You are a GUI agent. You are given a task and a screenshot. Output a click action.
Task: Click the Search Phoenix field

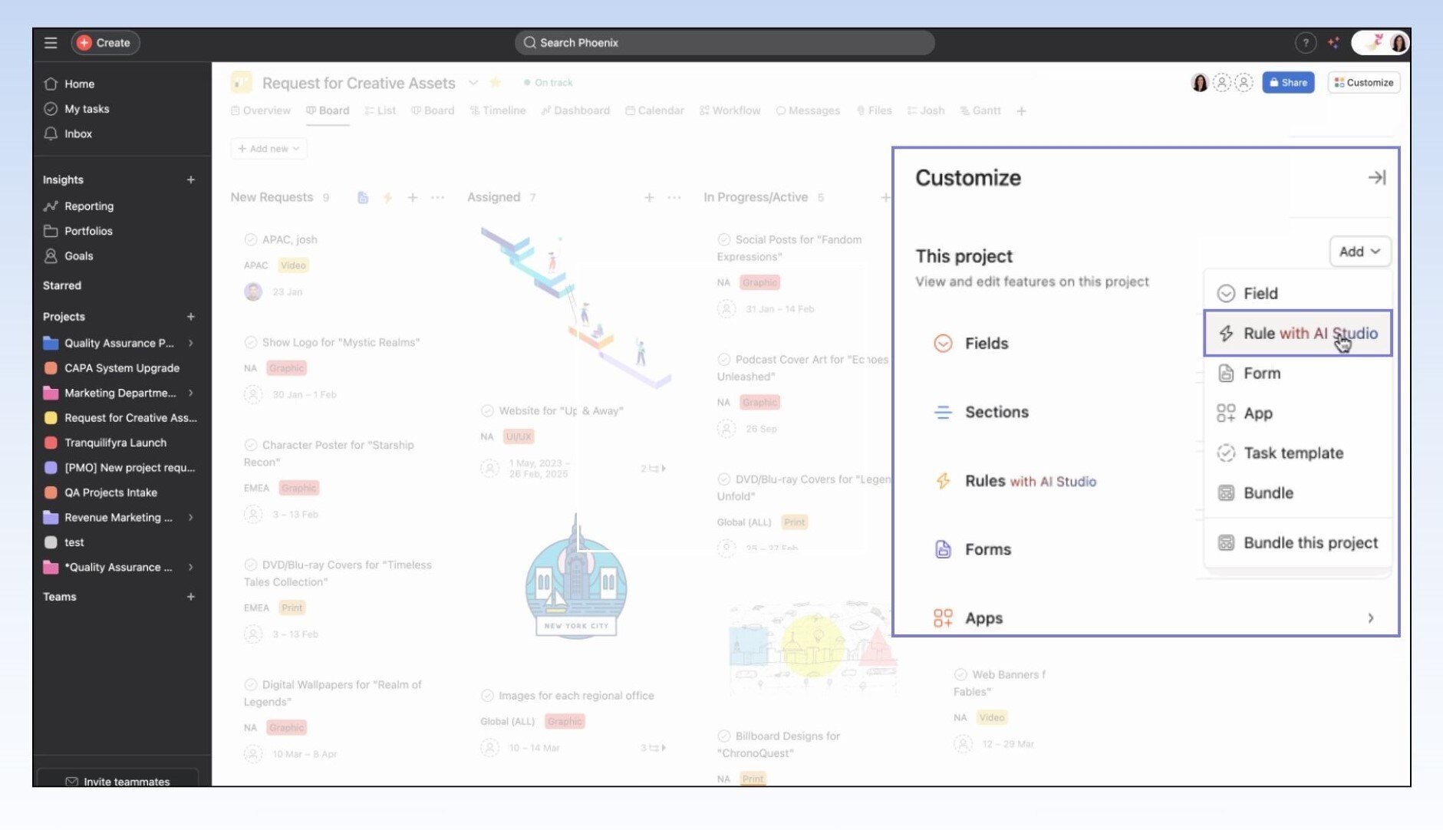click(723, 42)
